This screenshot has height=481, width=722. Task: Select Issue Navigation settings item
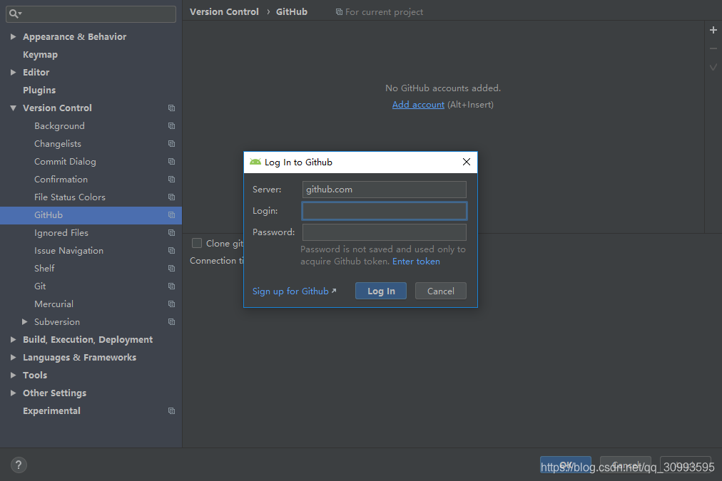68,251
